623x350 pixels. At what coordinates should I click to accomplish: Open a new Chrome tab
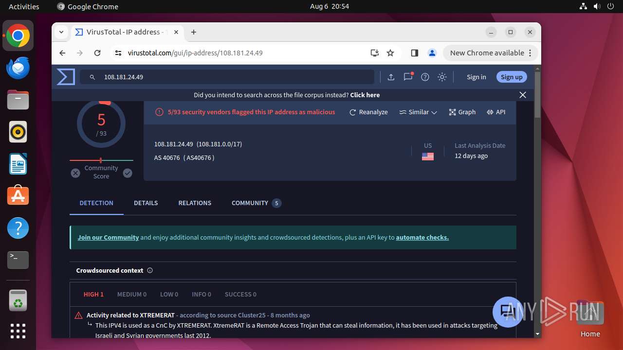[194, 32]
